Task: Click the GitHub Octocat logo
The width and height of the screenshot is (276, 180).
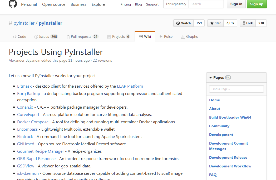Action: (x=13, y=4)
